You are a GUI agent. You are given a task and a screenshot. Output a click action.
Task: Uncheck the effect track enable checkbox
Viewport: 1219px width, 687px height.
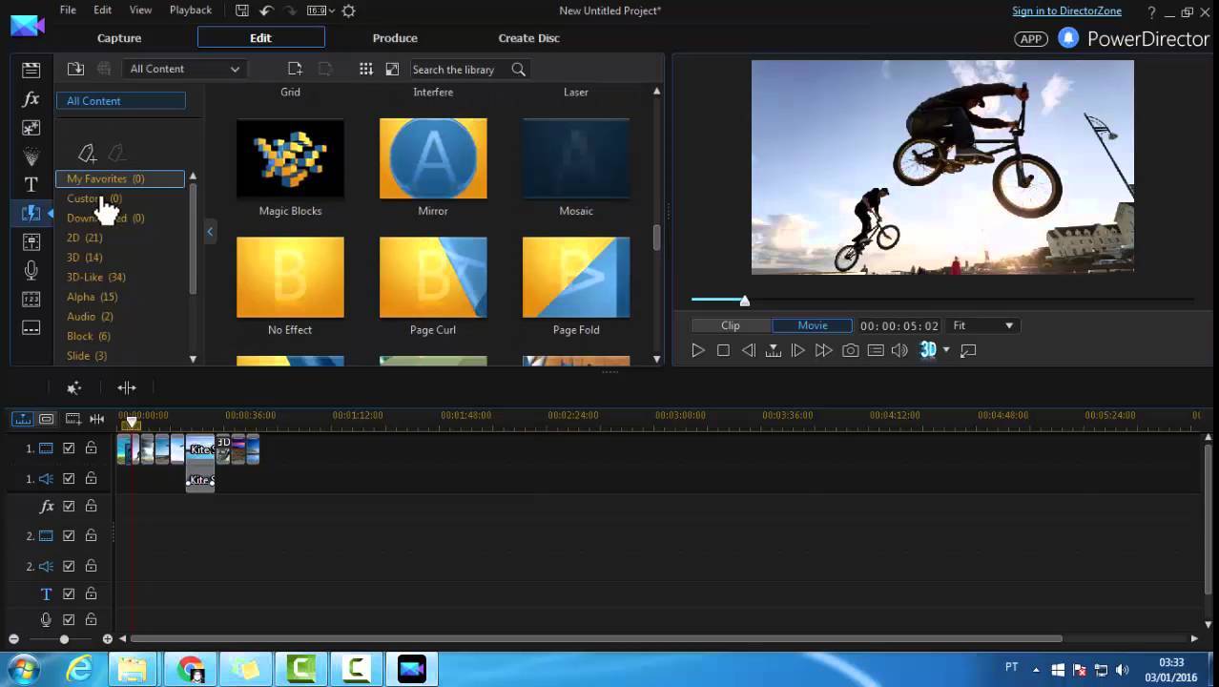(x=69, y=507)
